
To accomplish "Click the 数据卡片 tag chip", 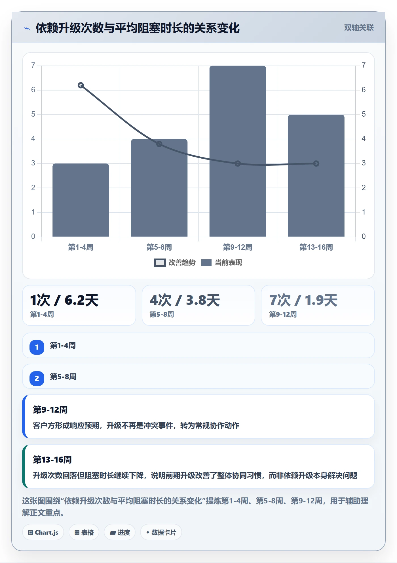I will [161, 532].
